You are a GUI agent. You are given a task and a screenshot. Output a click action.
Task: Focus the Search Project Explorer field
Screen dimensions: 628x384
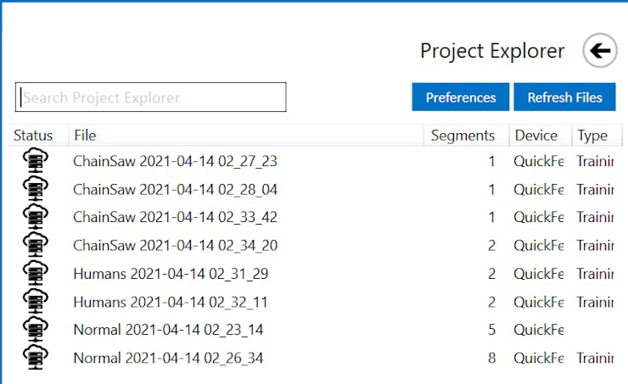coord(151,97)
